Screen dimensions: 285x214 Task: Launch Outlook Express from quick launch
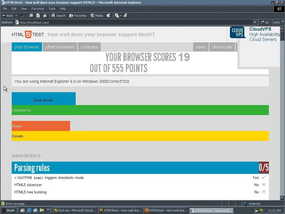(x=35, y=210)
